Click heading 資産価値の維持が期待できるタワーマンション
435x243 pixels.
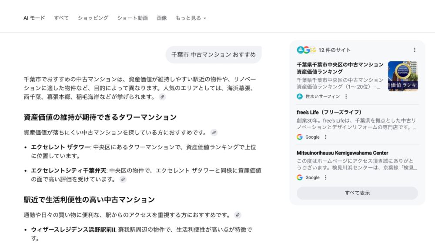click(100, 117)
